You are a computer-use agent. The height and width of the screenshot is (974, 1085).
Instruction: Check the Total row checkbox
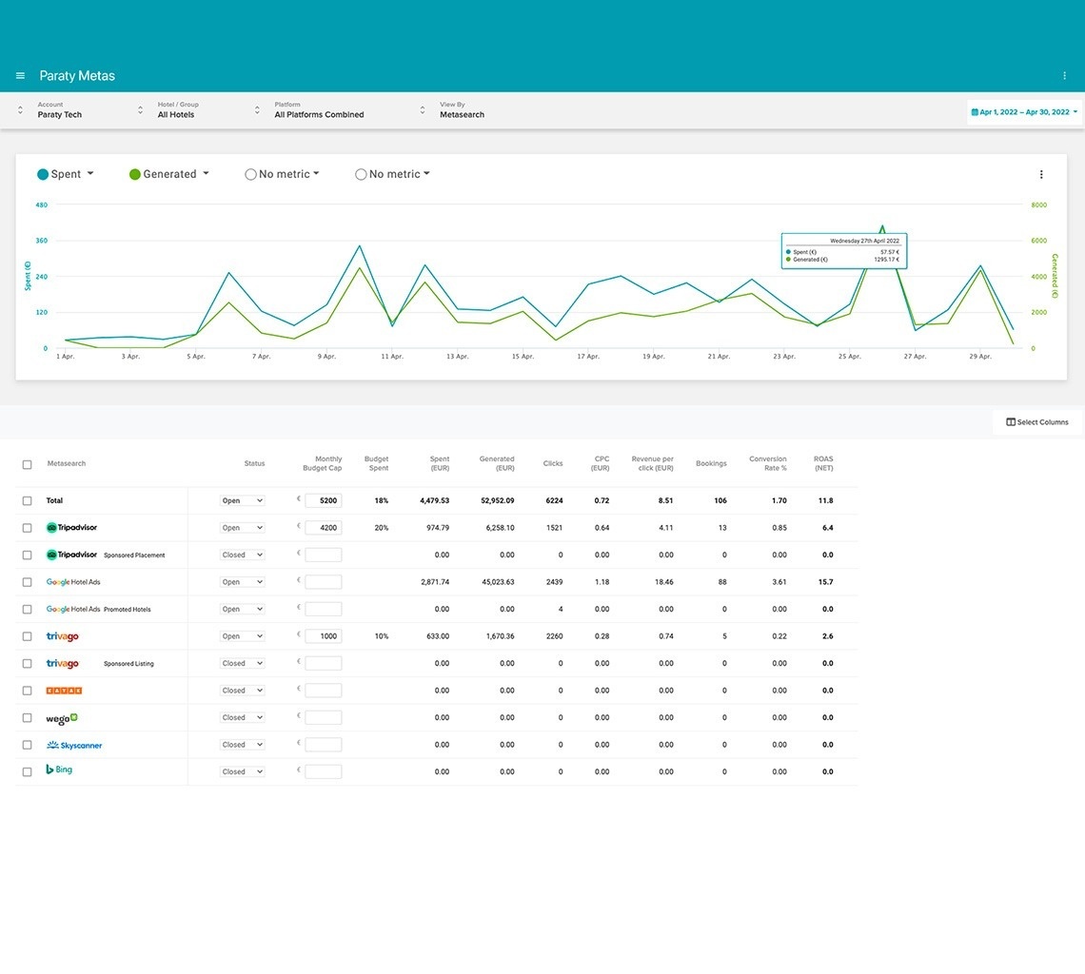pyautogui.click(x=27, y=500)
